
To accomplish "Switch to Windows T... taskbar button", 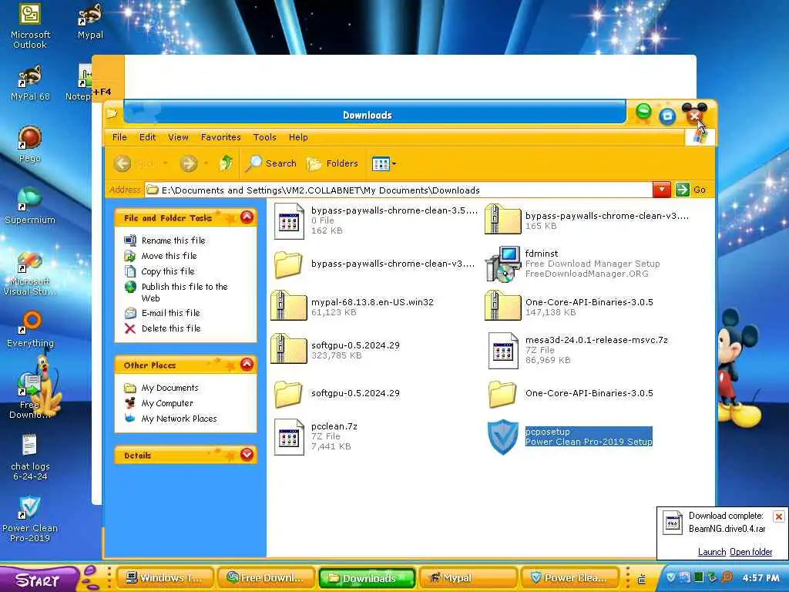I will click(x=165, y=578).
